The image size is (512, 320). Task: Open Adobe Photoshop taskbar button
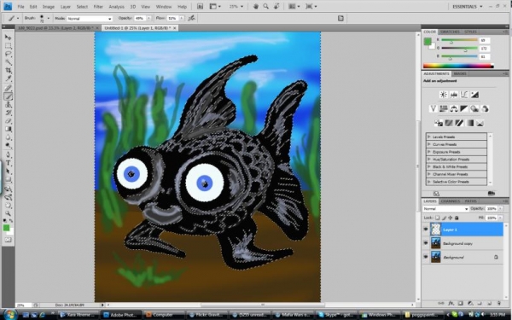click(x=121, y=315)
